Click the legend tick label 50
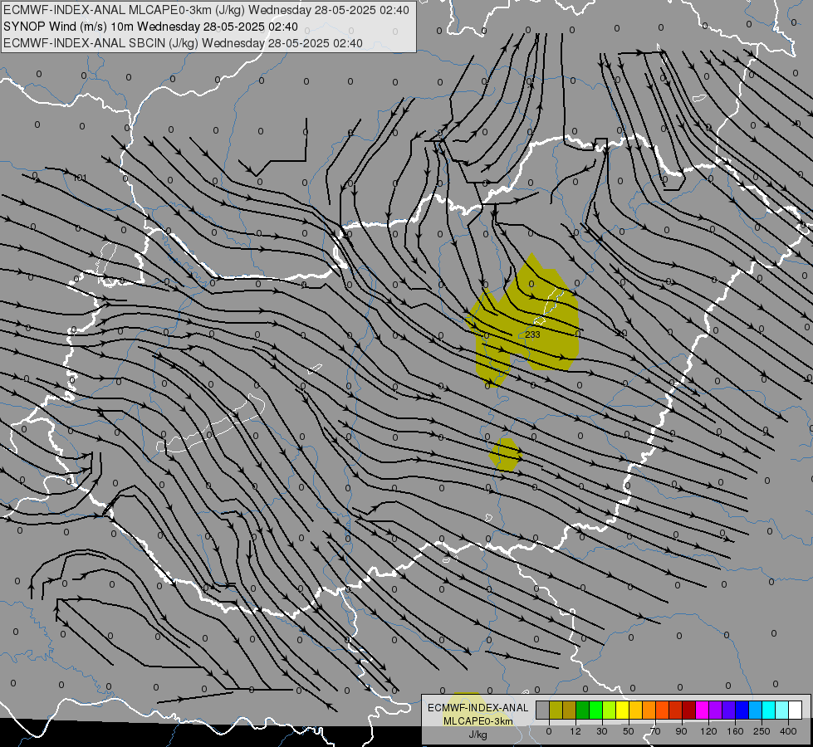 coord(629,731)
